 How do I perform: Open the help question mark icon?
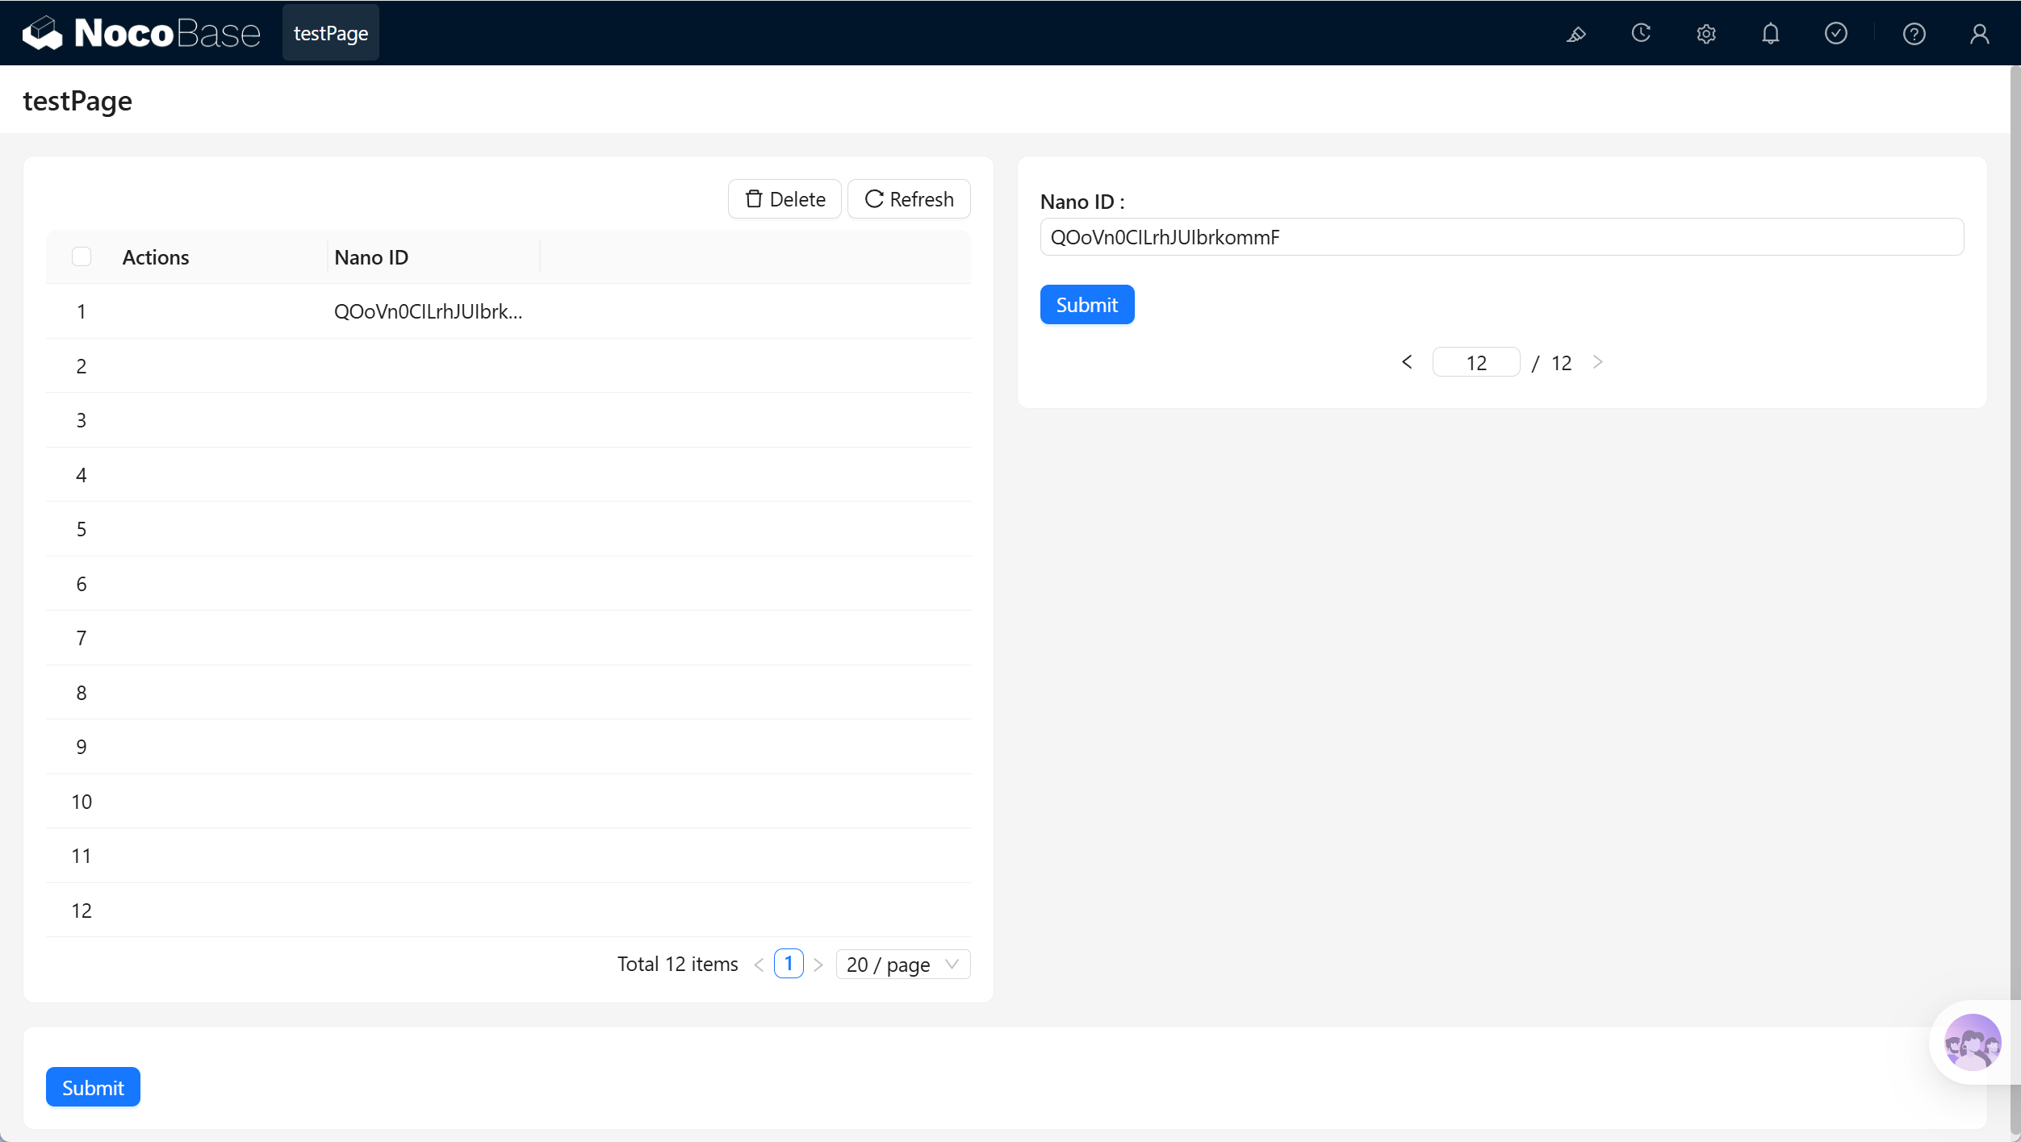(1914, 34)
